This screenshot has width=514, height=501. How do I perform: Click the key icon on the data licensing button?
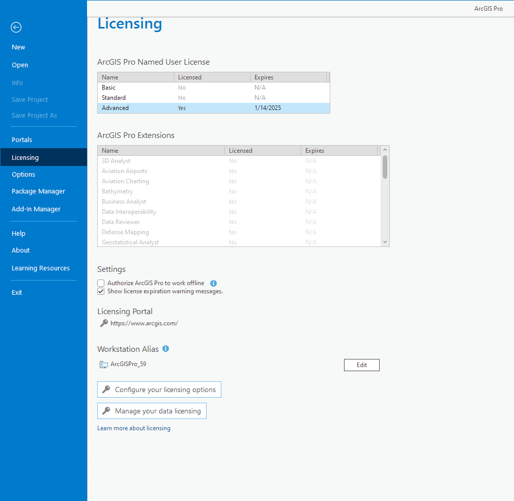pos(106,411)
